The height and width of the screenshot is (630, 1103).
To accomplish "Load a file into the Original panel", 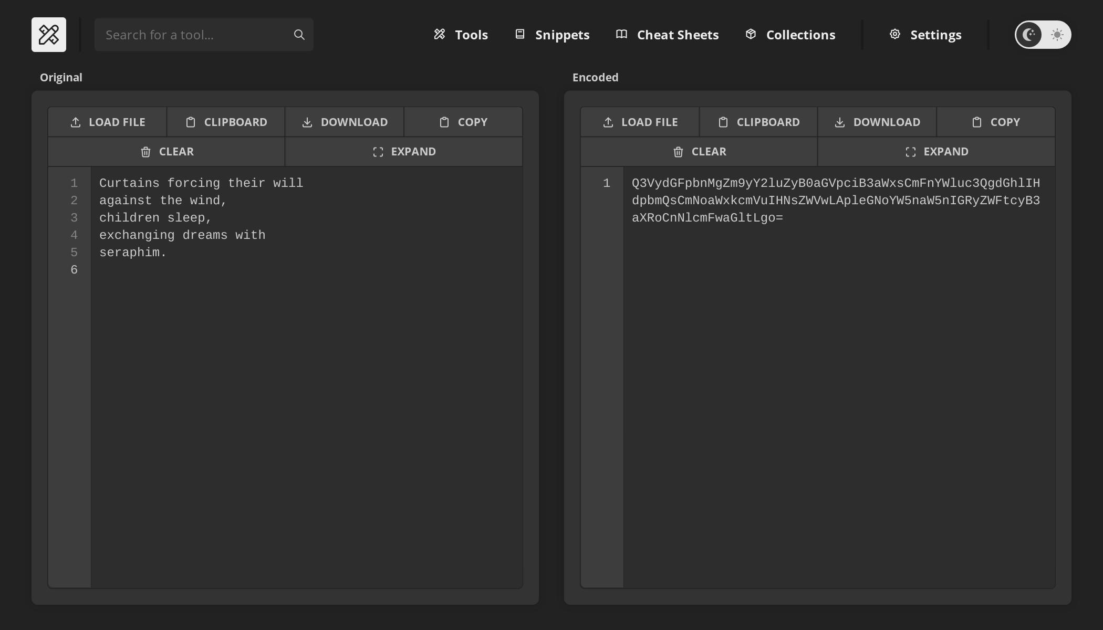I will coord(107,121).
